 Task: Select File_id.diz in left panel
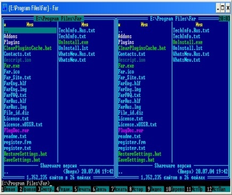click(x=16, y=112)
